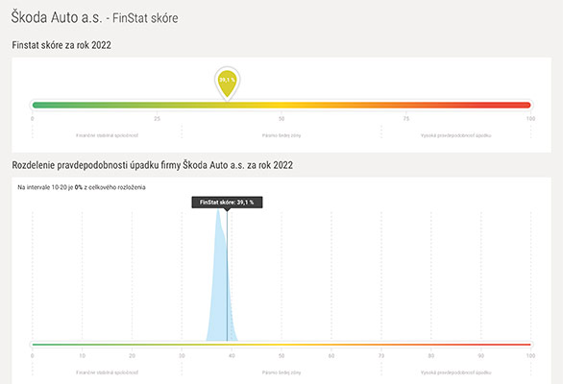563x384 pixels.
Task: Click the 25 tick label under the top bar
Action: [x=157, y=119]
